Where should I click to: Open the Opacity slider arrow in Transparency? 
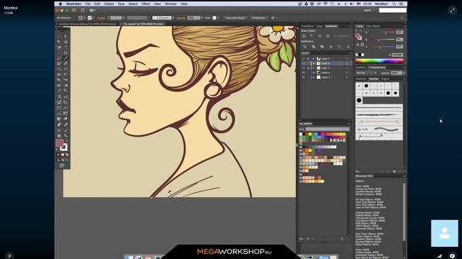404,73
